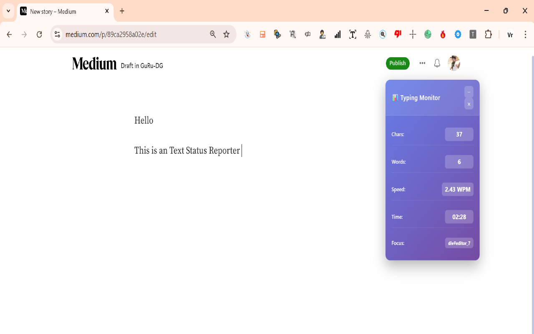Click the green Publish button

[398, 63]
